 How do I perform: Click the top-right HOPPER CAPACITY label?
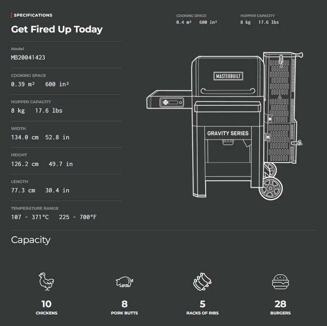[x=257, y=16]
